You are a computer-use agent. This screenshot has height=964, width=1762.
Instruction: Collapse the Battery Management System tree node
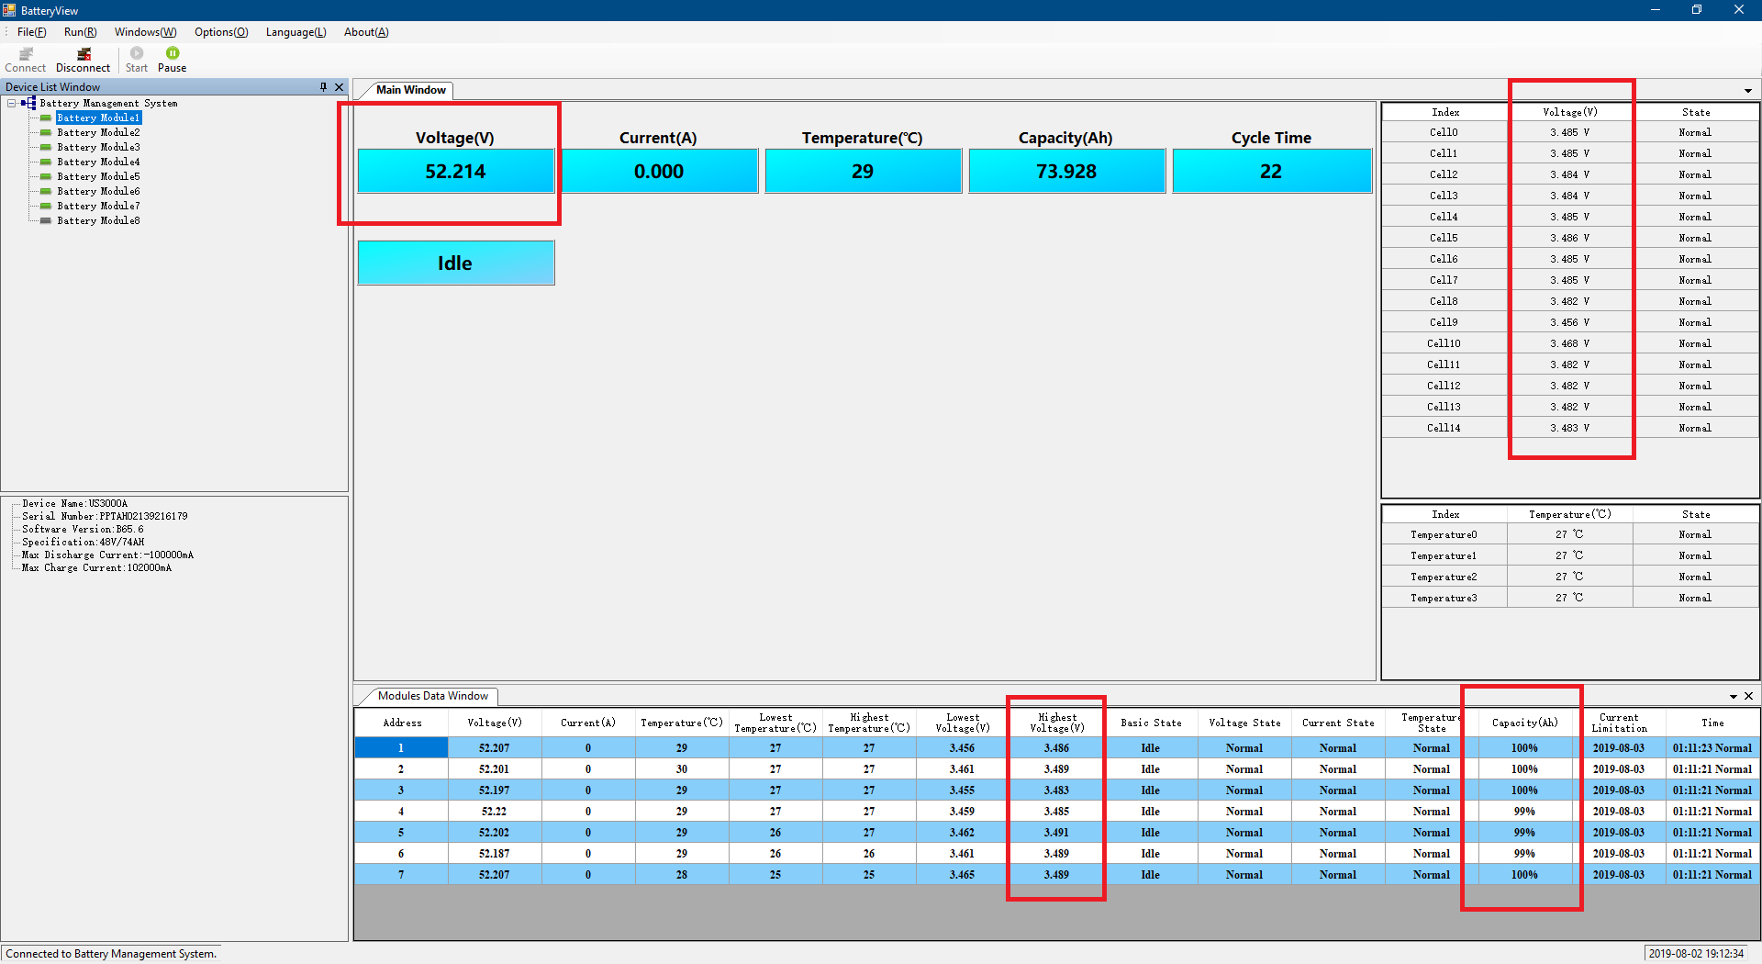(x=12, y=104)
